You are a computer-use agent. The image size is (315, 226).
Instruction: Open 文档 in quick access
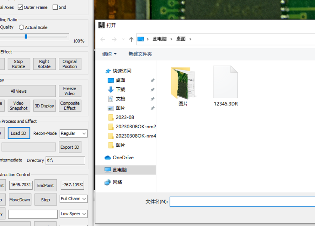coord(120,99)
